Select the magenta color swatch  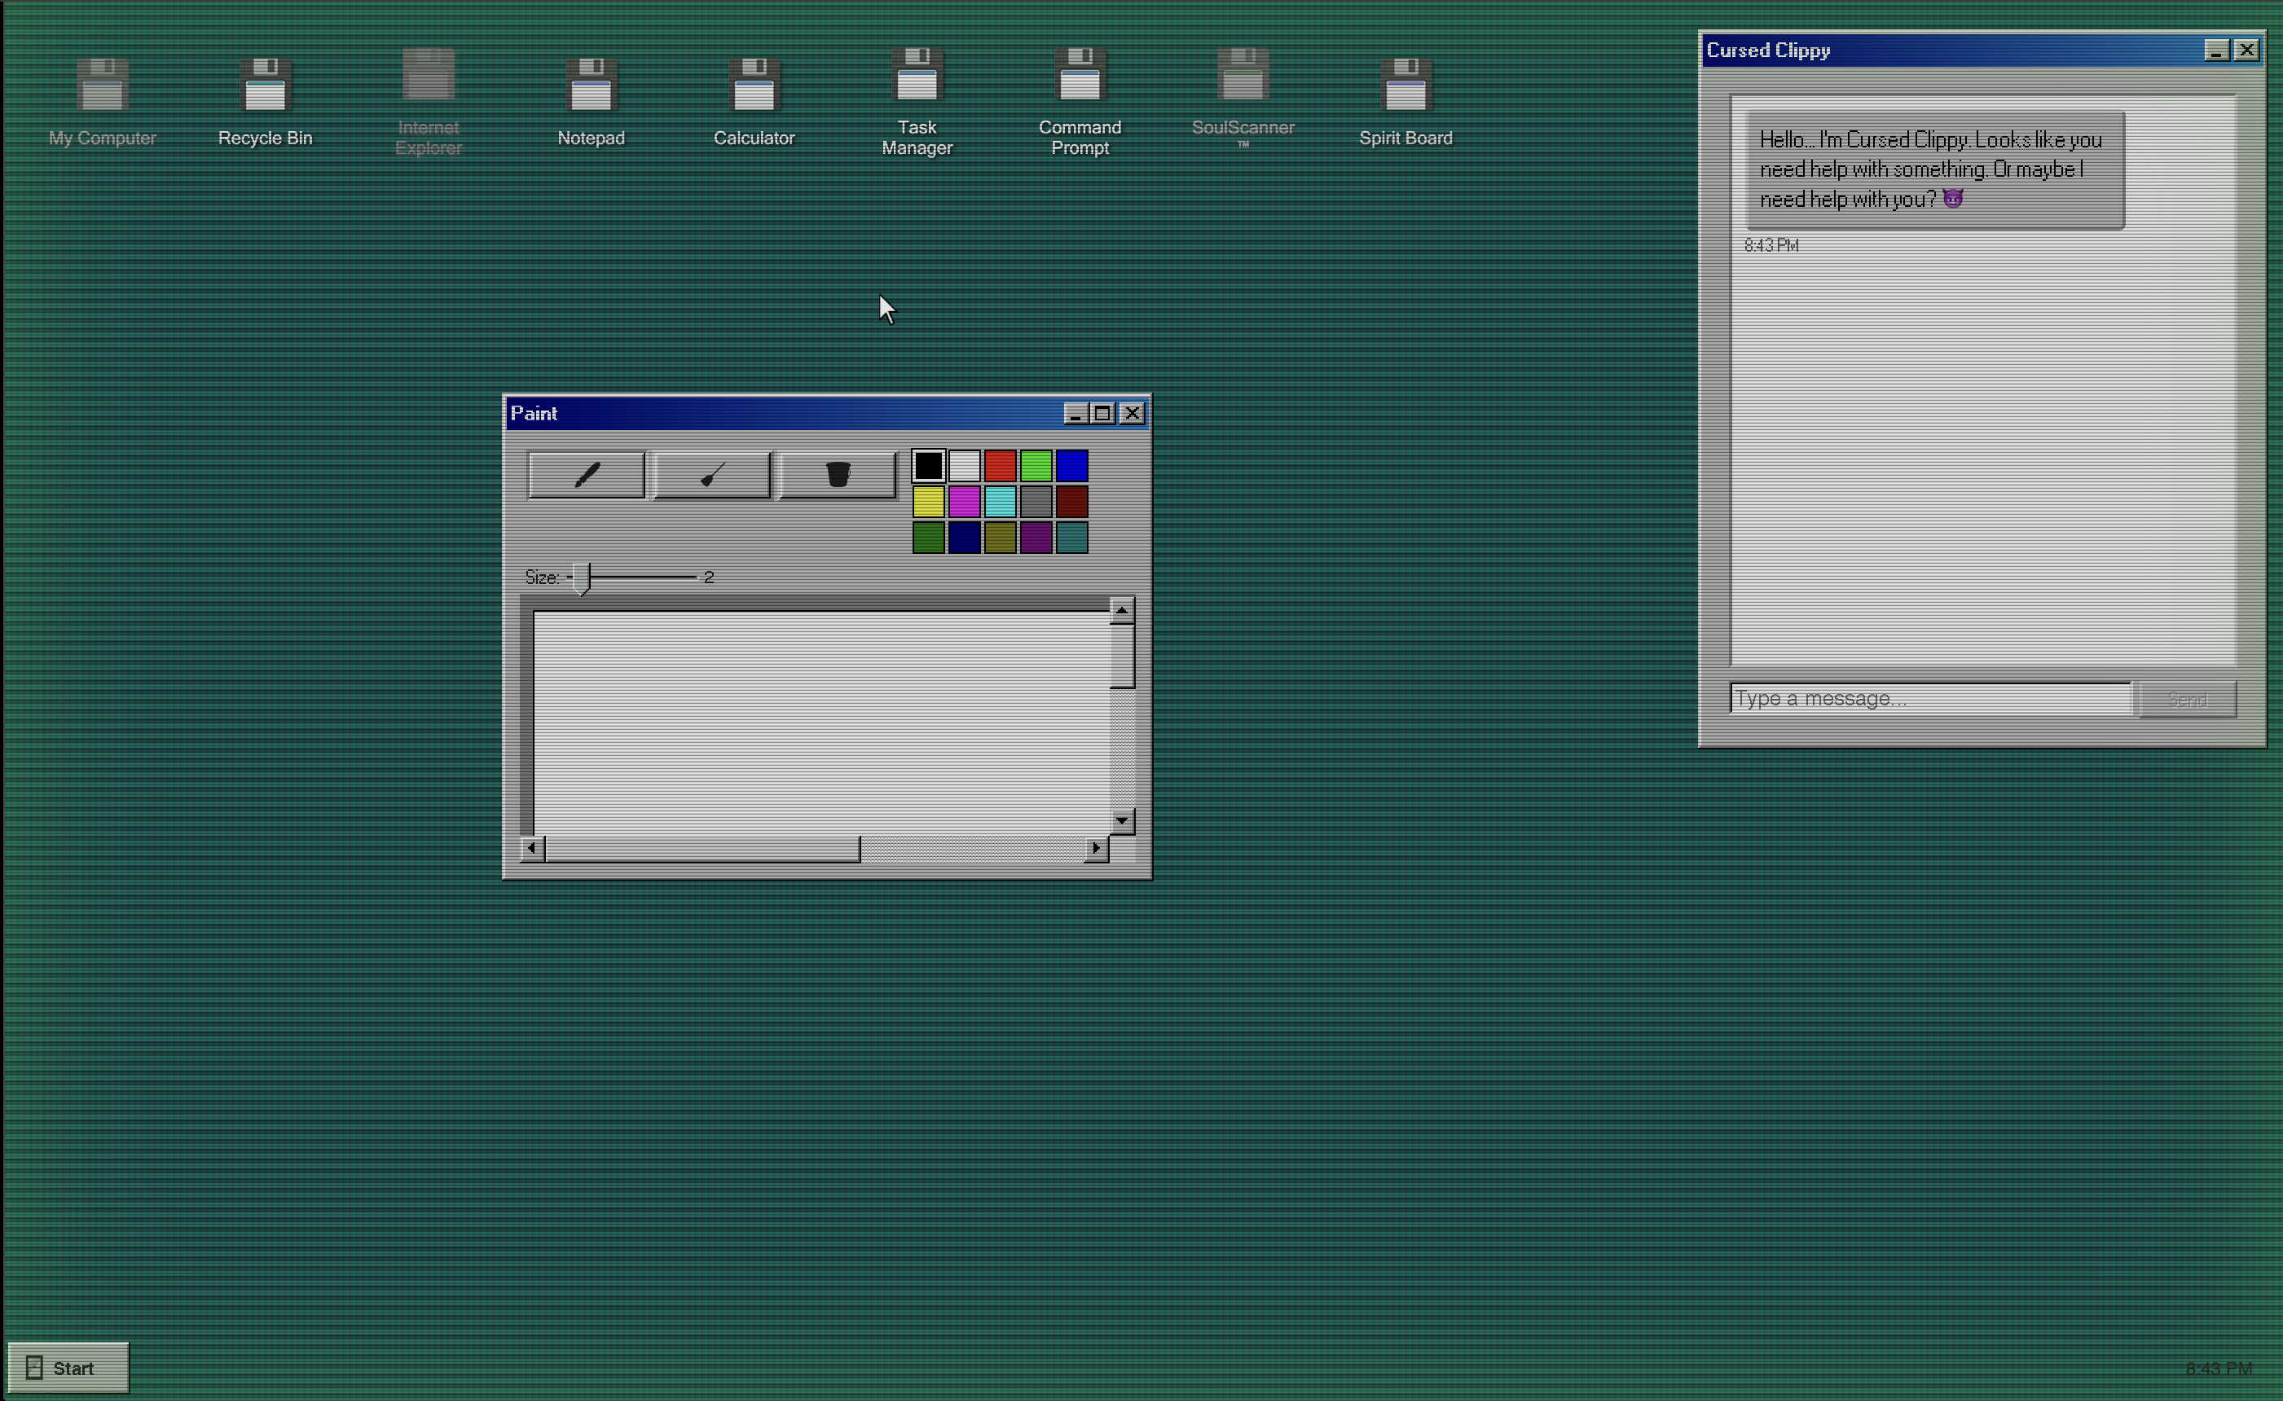964,501
